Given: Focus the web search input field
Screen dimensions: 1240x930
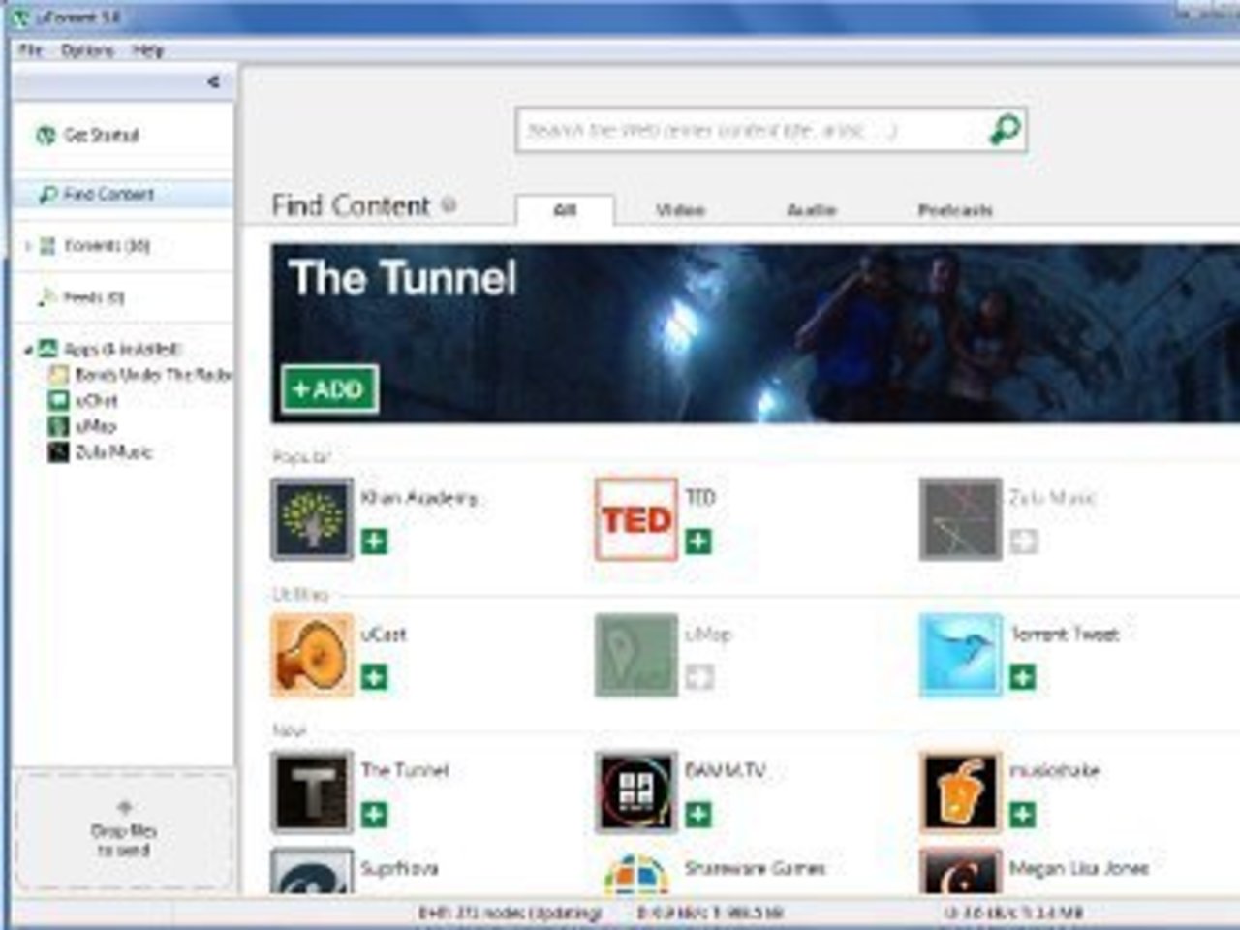Looking at the screenshot, I should pyautogui.click(x=751, y=130).
